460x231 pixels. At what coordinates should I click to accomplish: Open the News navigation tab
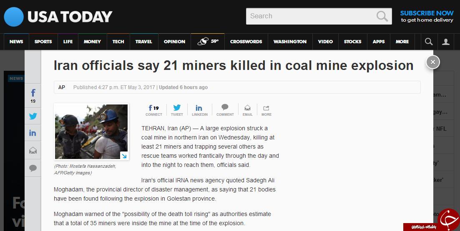pyautogui.click(x=16, y=42)
